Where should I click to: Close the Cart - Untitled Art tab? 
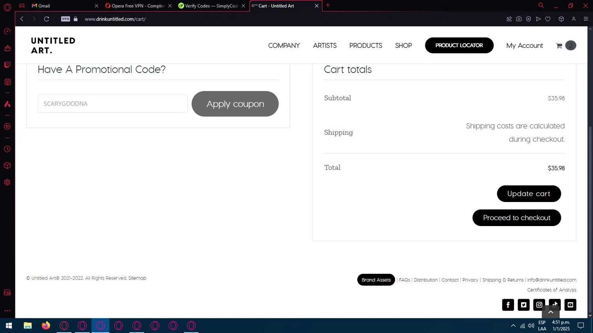click(317, 6)
